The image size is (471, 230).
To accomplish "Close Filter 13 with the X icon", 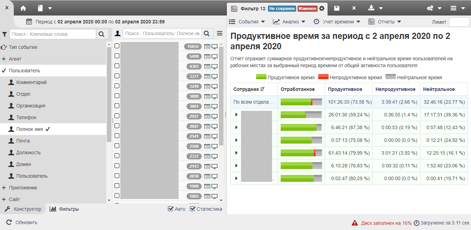I will [354, 8].
